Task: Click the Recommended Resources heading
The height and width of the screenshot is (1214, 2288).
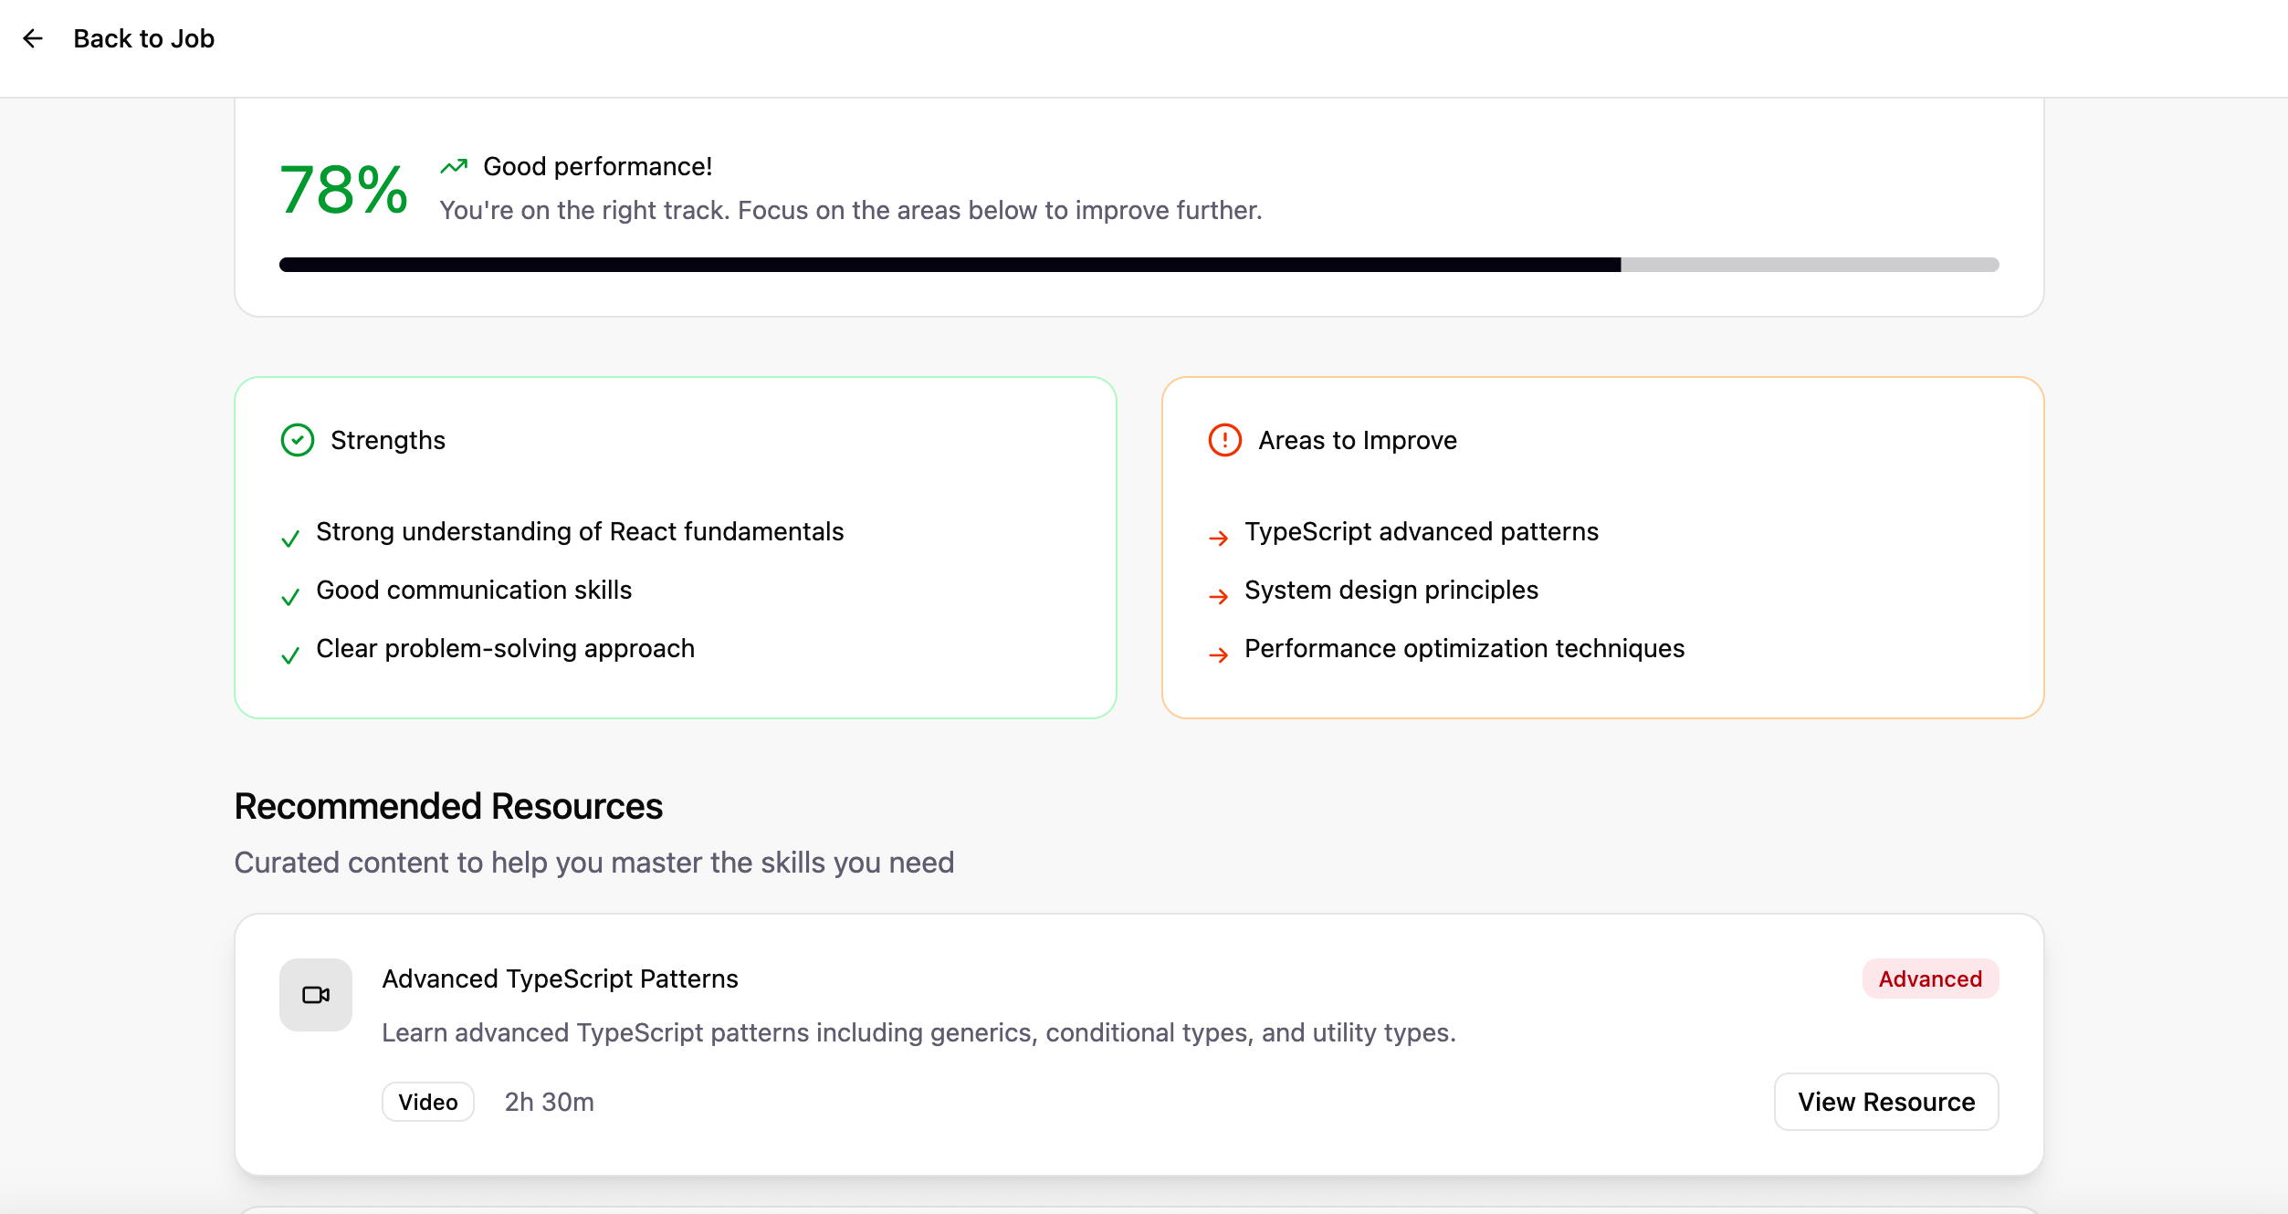Action: point(448,807)
